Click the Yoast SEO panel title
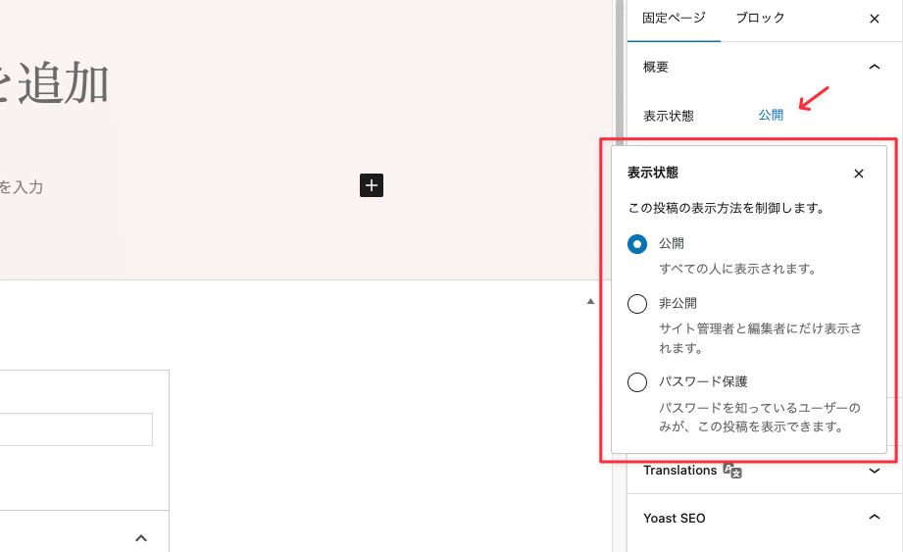The height and width of the screenshot is (552, 903). [675, 518]
